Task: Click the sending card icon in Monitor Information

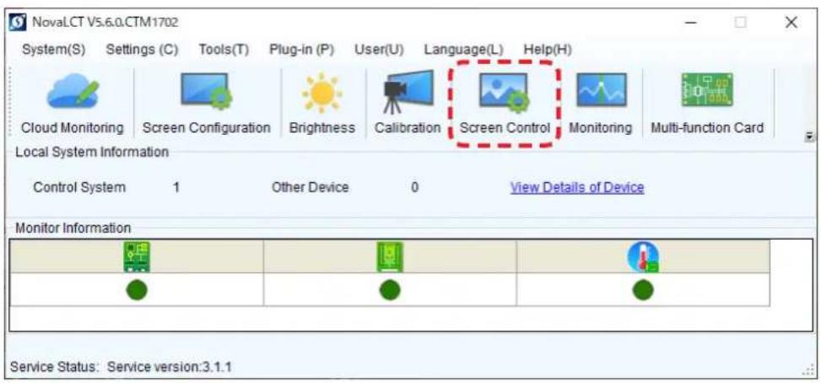Action: pos(137,256)
